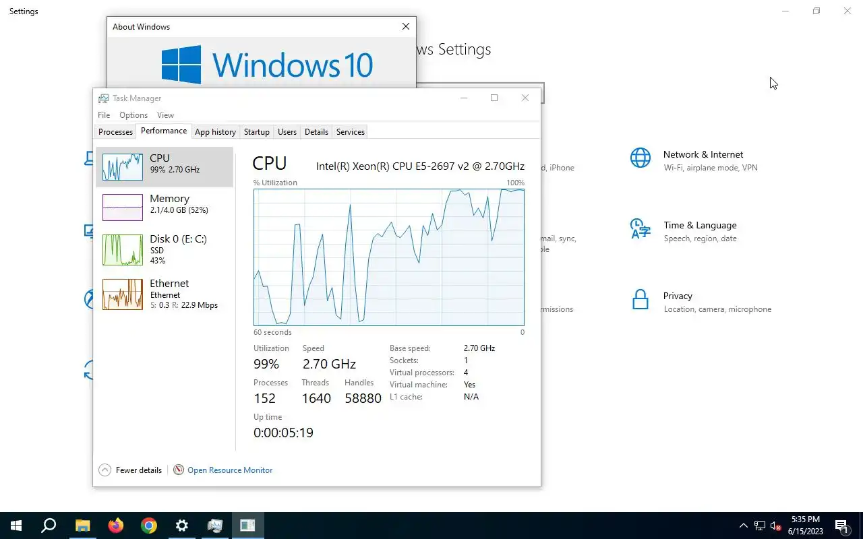The width and height of the screenshot is (863, 539).
Task: Select the CPU graph thumbnail in sidebar
Action: [x=123, y=167]
